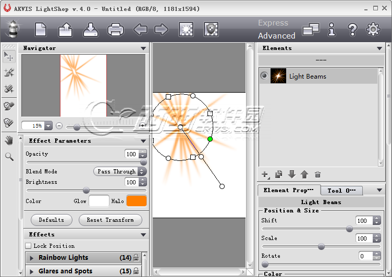This screenshot has width=392, height=277.
Task: Select the Zoom magnifier tool
Action: coord(9,157)
